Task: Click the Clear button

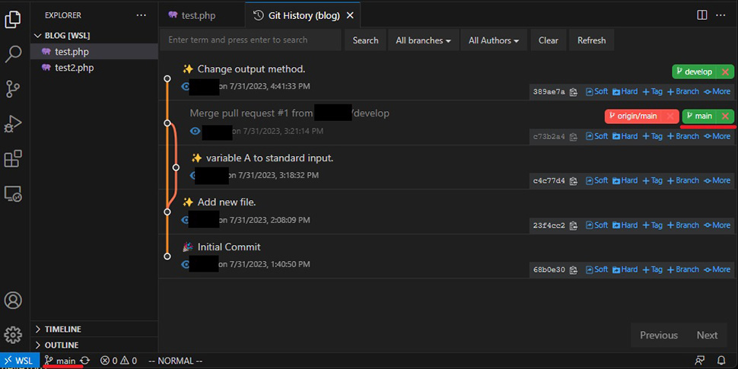Action: 549,40
